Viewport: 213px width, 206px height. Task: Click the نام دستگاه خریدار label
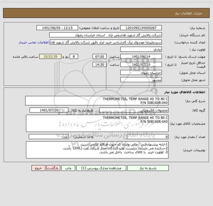click(192, 35)
